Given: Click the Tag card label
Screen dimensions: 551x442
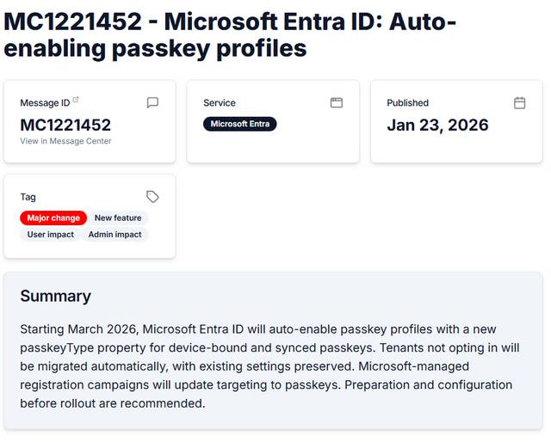Looking at the screenshot, I should pyautogui.click(x=28, y=197).
